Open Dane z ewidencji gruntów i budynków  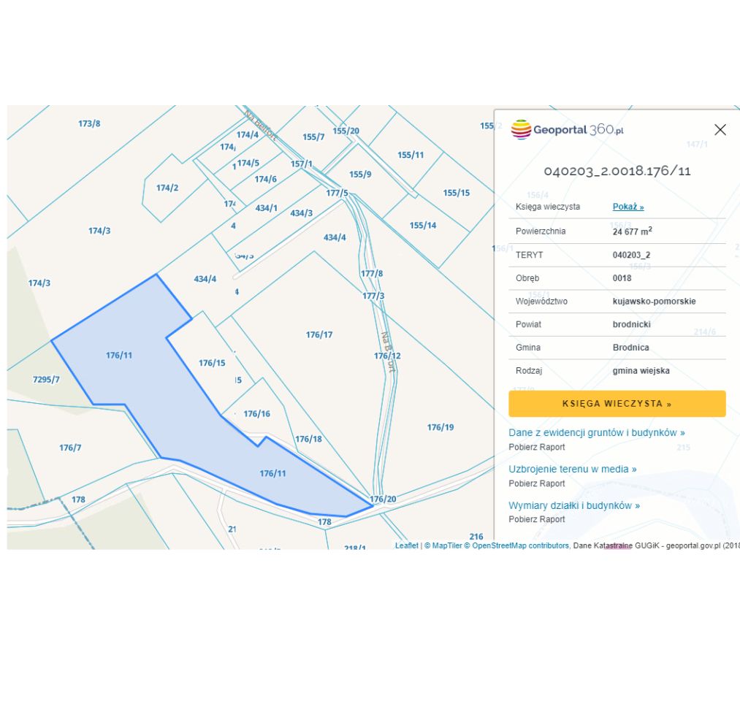(597, 432)
